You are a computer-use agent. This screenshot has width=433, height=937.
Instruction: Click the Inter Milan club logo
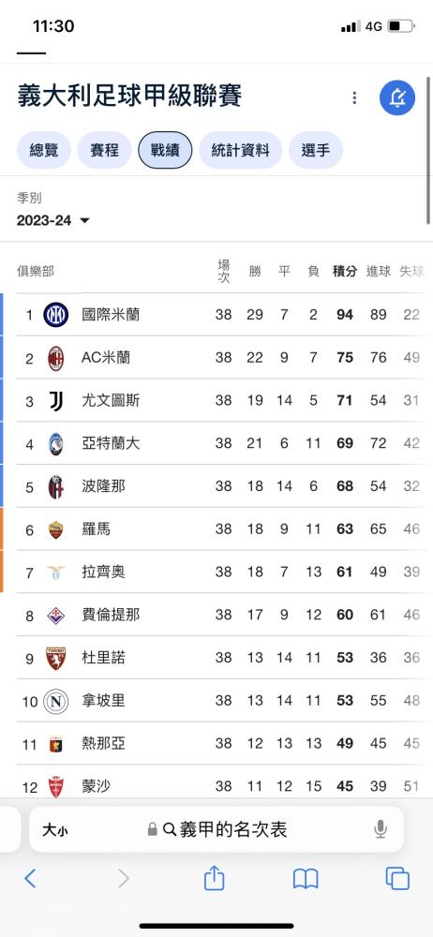click(55, 314)
